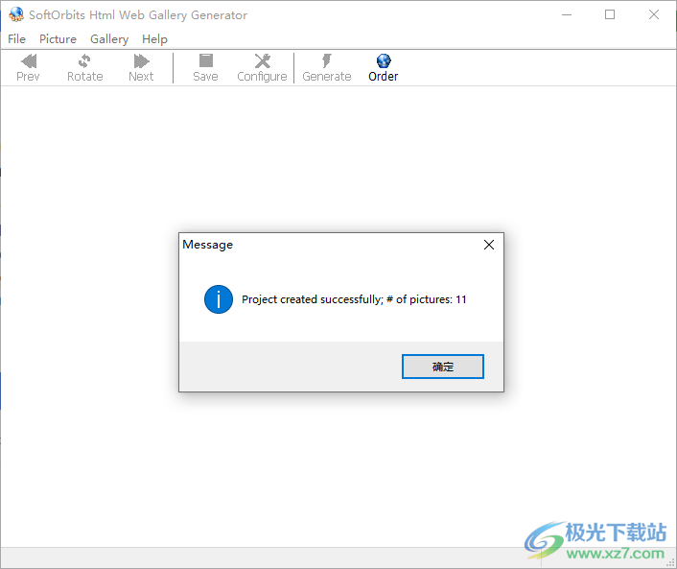Rotate the current picture
This screenshot has height=569, width=677.
[x=84, y=67]
